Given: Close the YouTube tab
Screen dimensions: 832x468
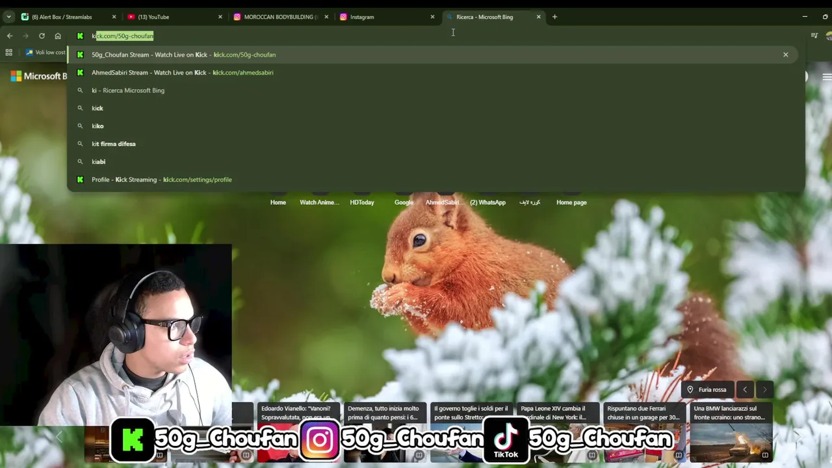Looking at the screenshot, I should 220,17.
